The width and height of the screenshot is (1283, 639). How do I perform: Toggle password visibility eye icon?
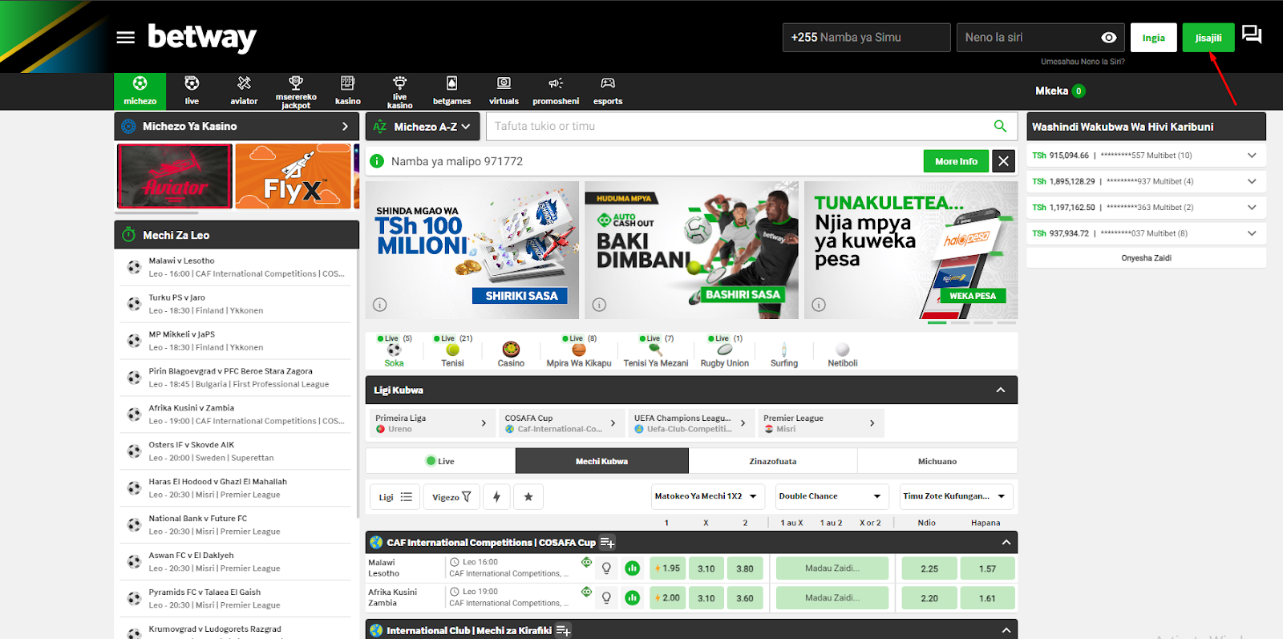tap(1108, 38)
